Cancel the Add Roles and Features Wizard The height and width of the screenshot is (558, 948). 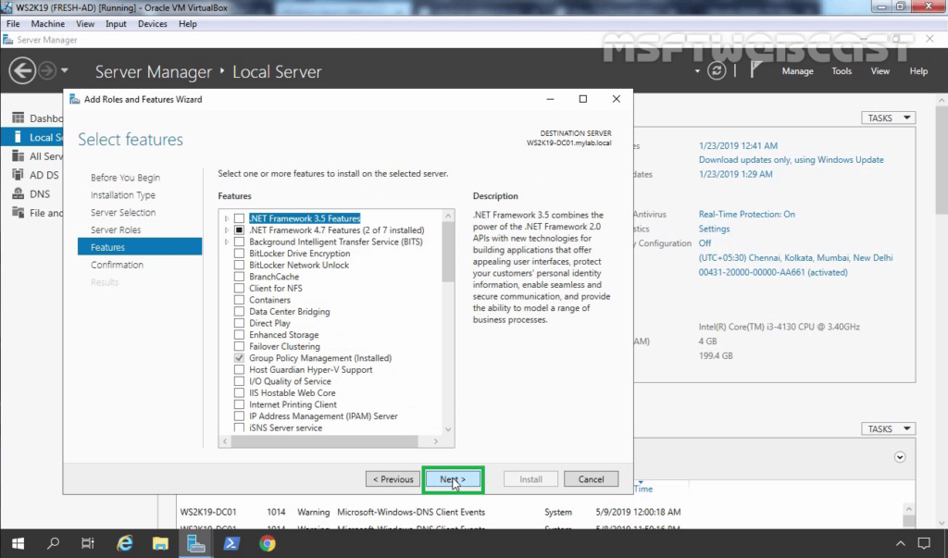click(x=591, y=478)
